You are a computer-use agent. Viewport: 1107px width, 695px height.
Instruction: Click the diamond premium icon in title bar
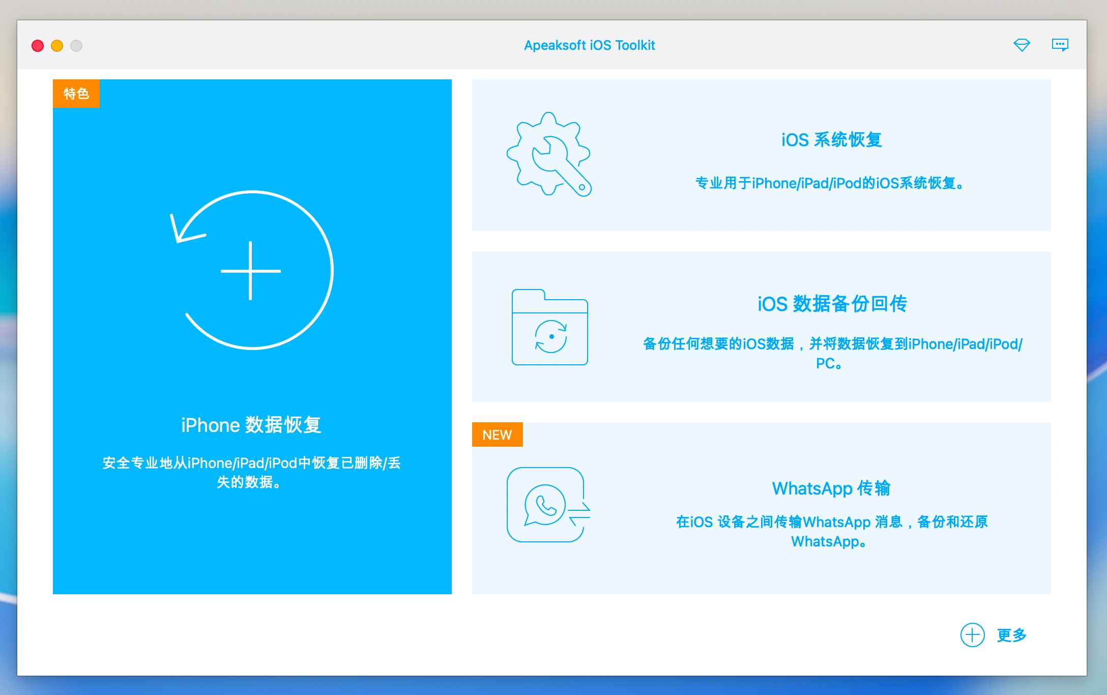pos(1022,45)
